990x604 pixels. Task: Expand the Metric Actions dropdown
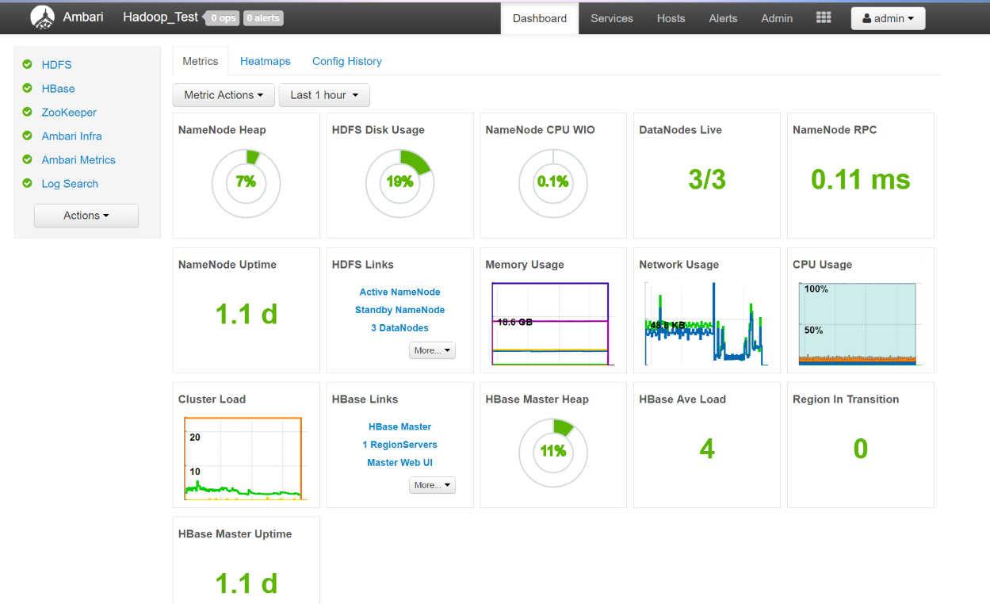point(224,95)
